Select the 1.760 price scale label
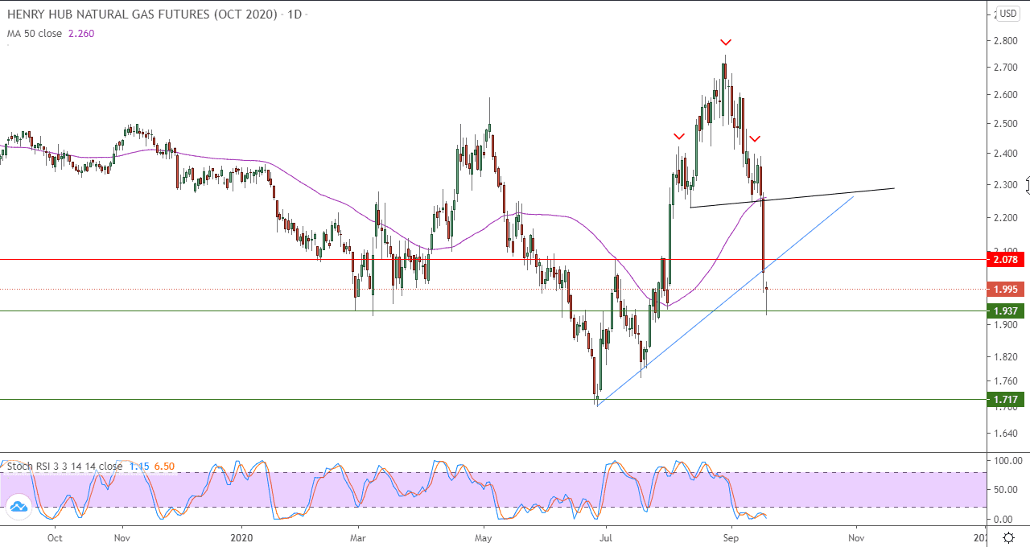This screenshot has height=547, width=1030. [x=1007, y=380]
